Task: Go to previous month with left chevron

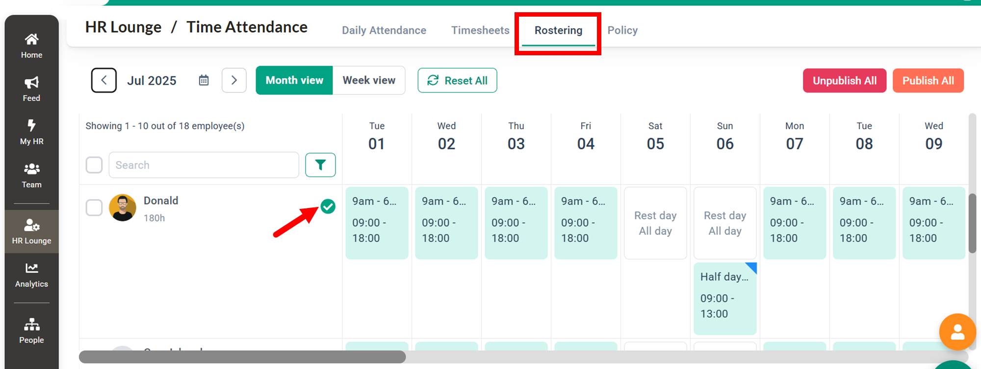Action: 104,80
